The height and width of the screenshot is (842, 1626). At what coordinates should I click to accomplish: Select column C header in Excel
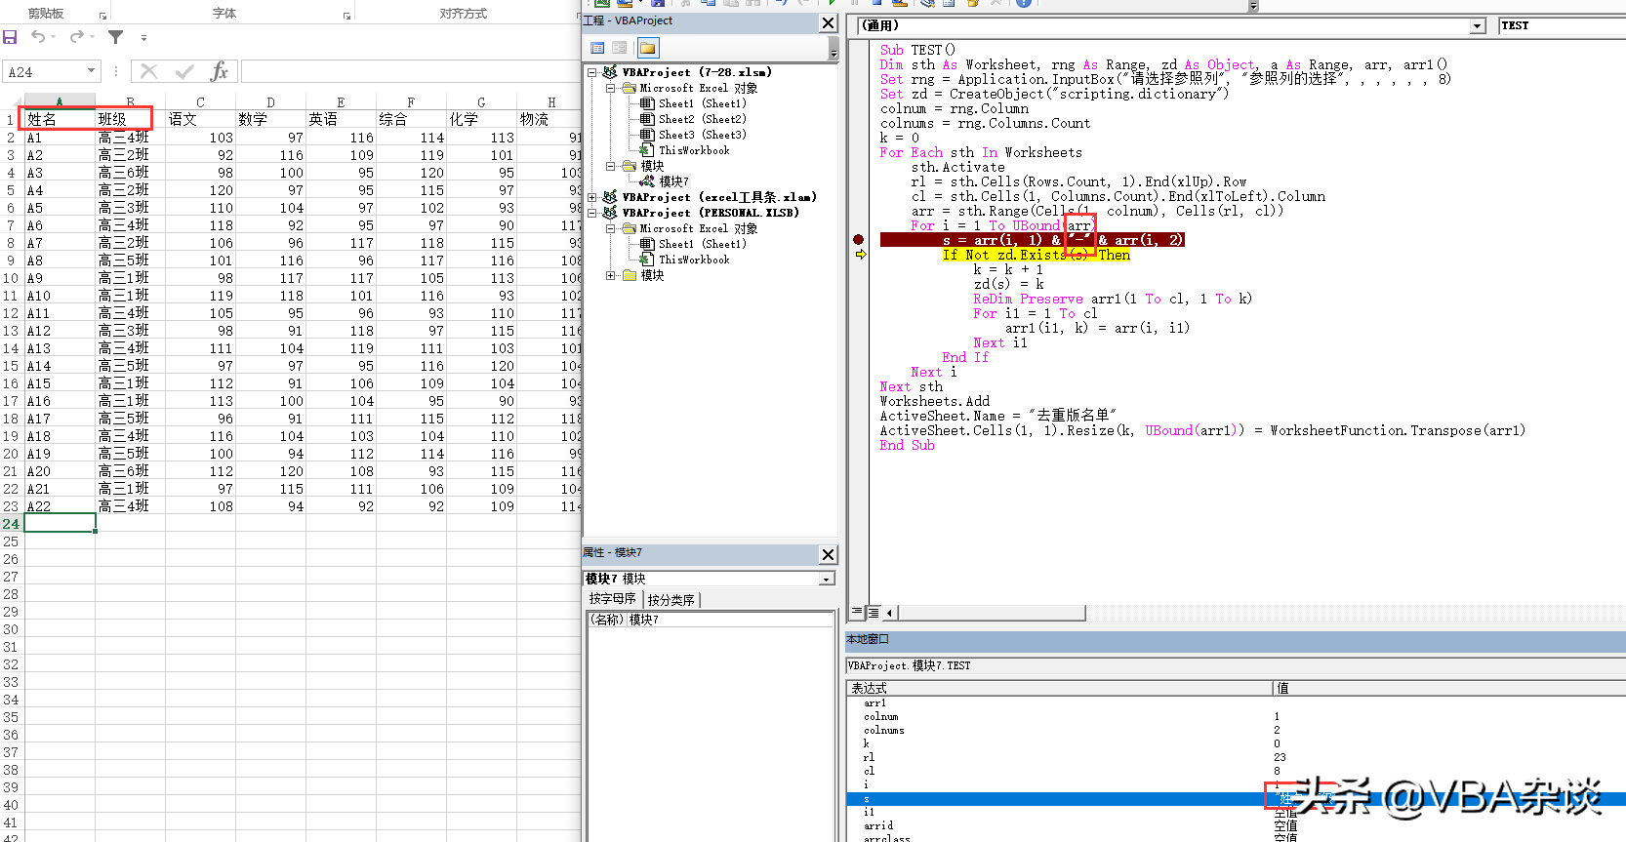200,101
